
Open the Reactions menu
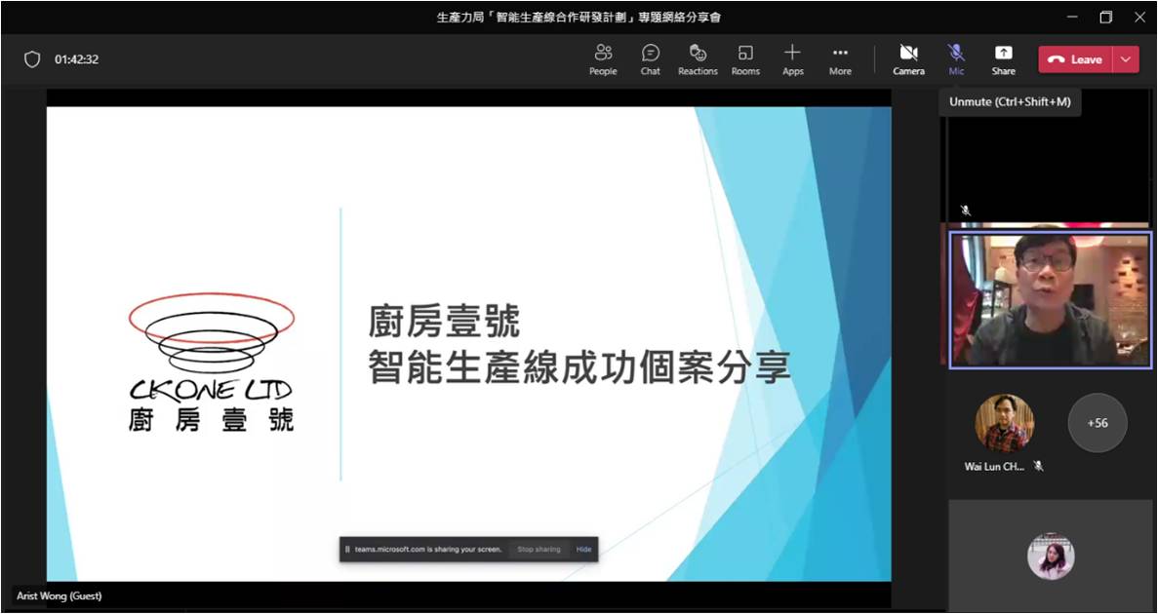tap(698, 59)
